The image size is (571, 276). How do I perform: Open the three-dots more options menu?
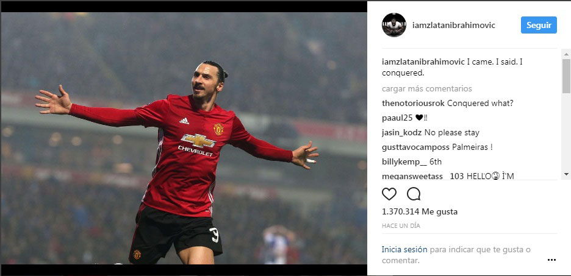551,260
